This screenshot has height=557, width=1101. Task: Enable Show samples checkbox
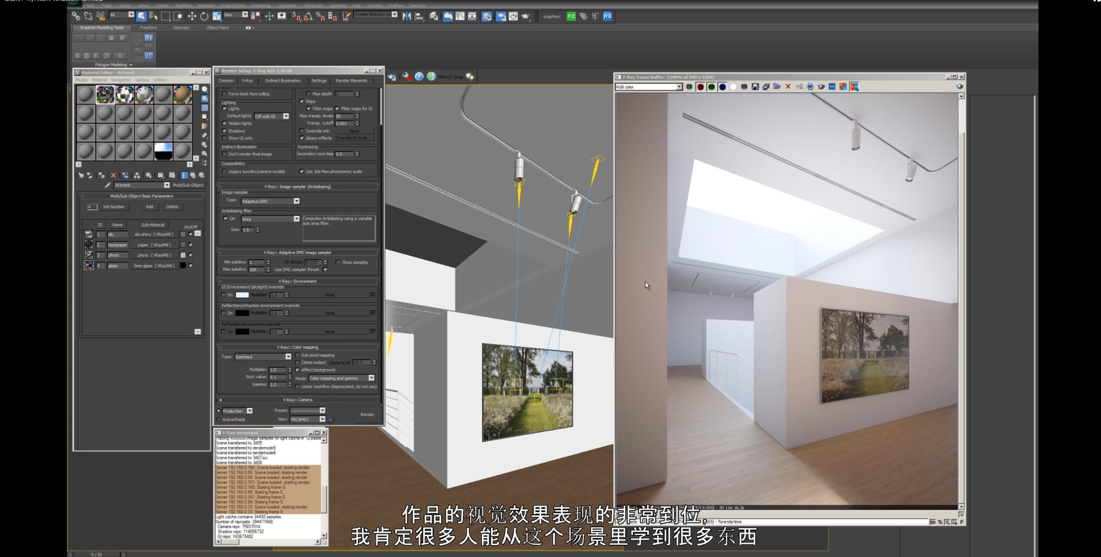[338, 262]
